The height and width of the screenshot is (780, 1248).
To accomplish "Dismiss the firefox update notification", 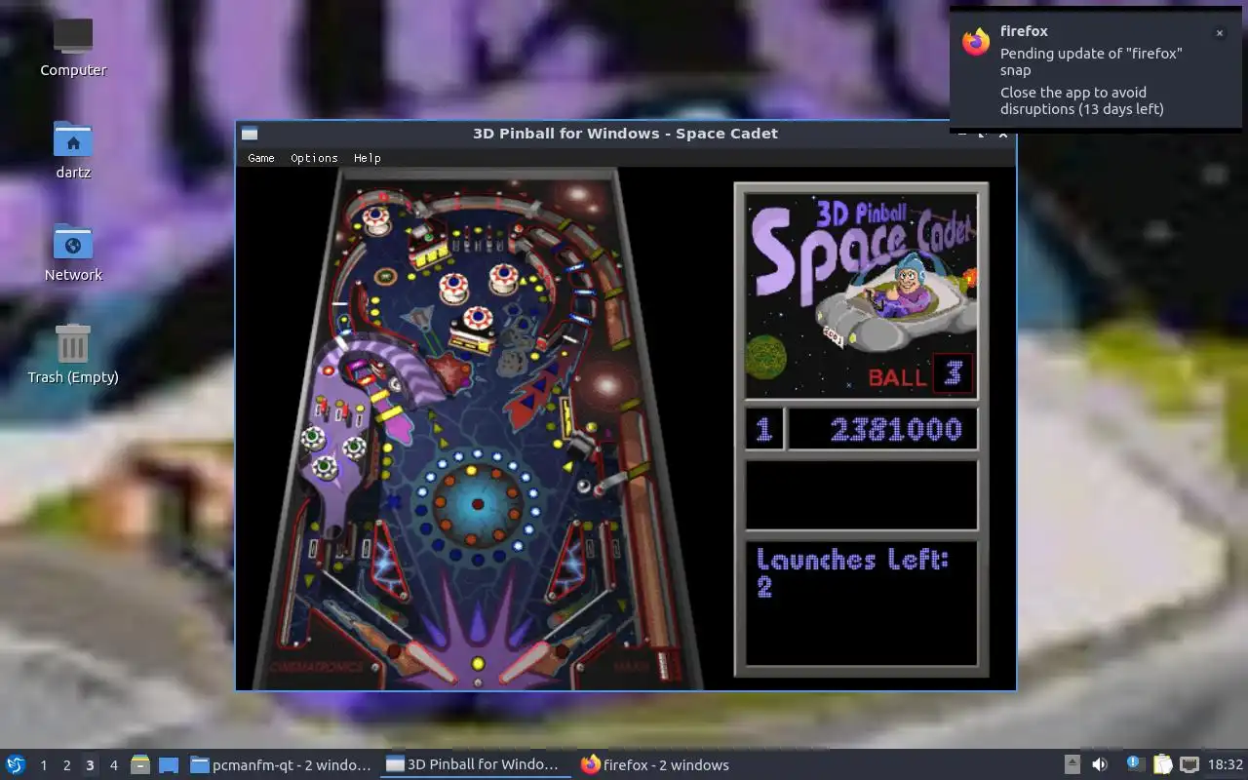I will [1219, 33].
